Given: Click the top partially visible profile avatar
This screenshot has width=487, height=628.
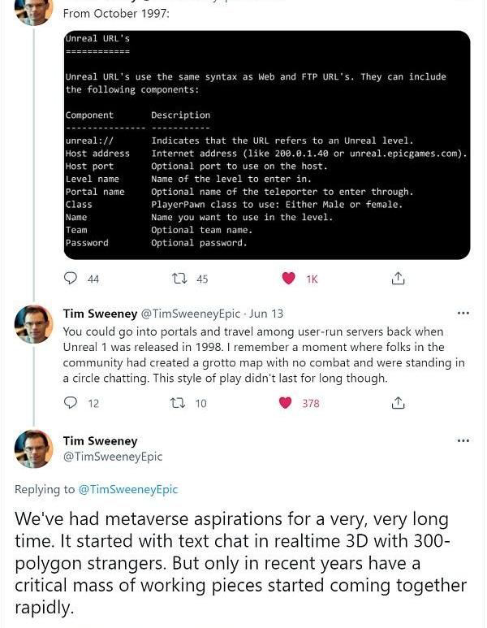Looking at the screenshot, I should [x=34, y=11].
